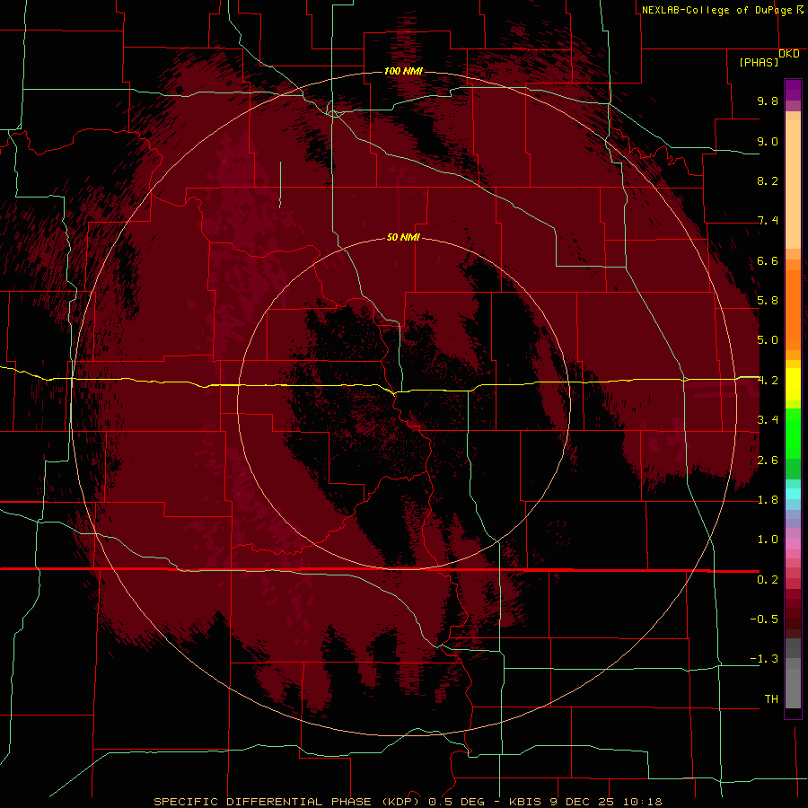Click the 2.6 scale label
Screen dimensions: 808x808
coord(768,461)
